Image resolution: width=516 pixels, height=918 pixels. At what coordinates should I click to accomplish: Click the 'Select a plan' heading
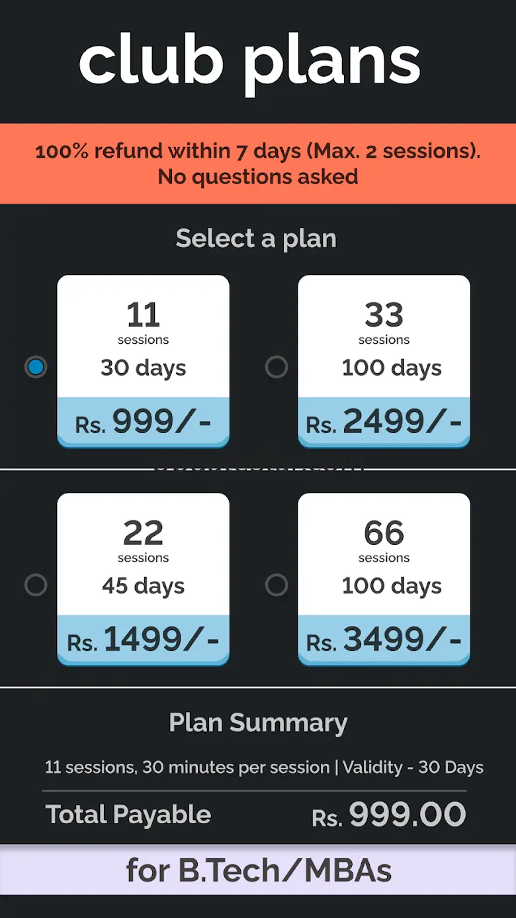tap(256, 238)
